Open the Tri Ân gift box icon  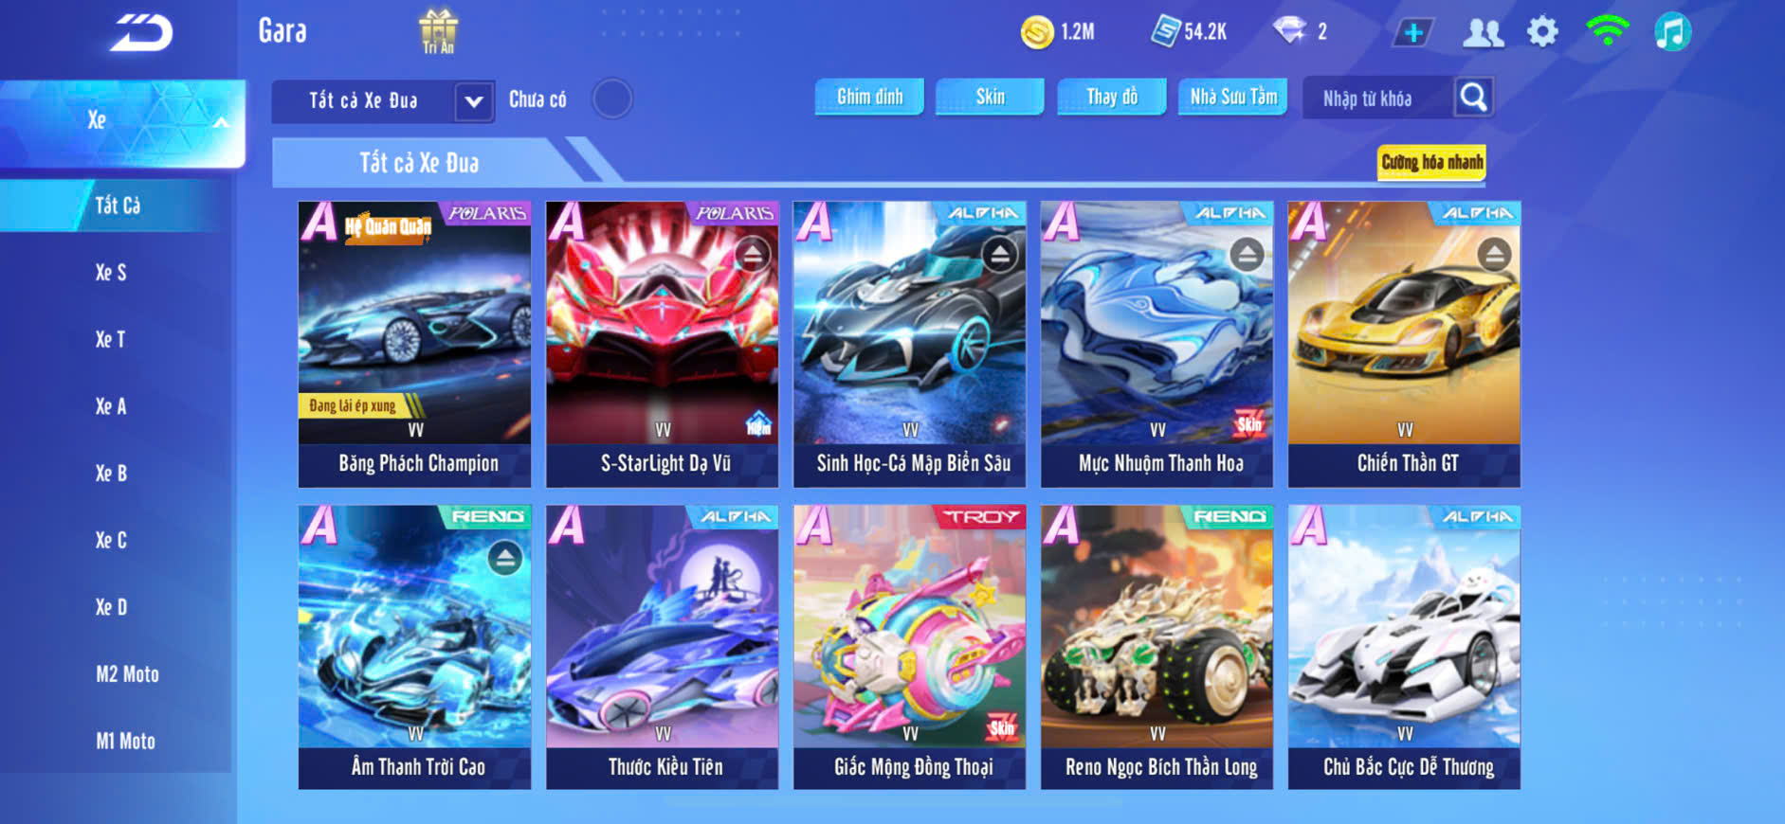[x=438, y=31]
